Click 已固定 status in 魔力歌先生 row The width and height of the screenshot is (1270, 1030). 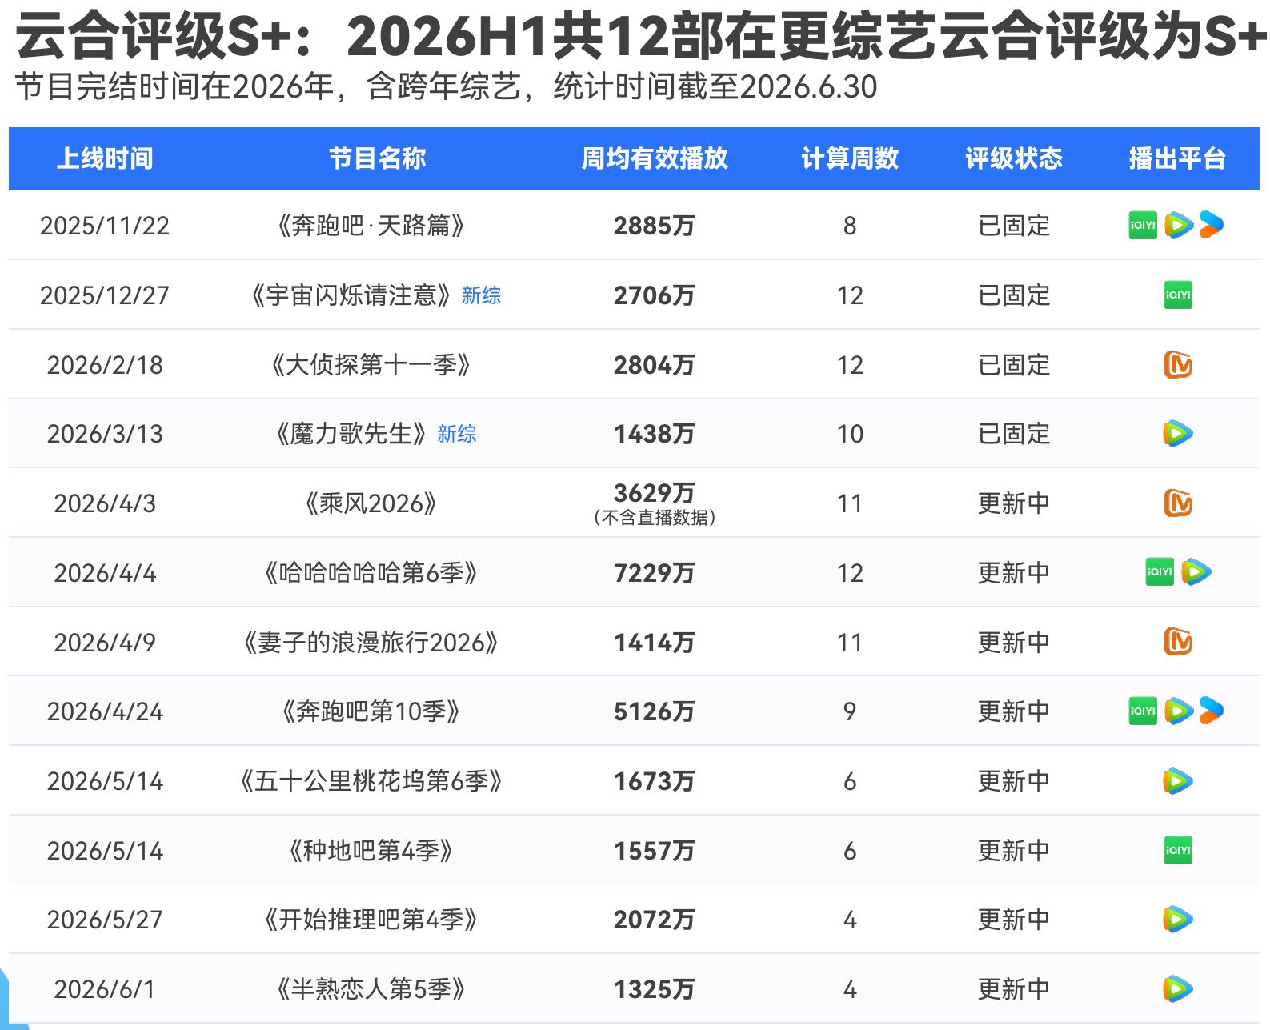click(1014, 434)
